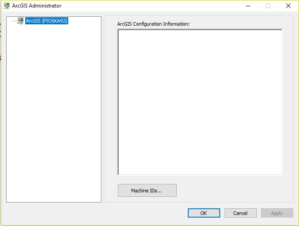This screenshot has width=299, height=226.
Task: Open the Machine IDs dialog
Action: pyautogui.click(x=147, y=190)
